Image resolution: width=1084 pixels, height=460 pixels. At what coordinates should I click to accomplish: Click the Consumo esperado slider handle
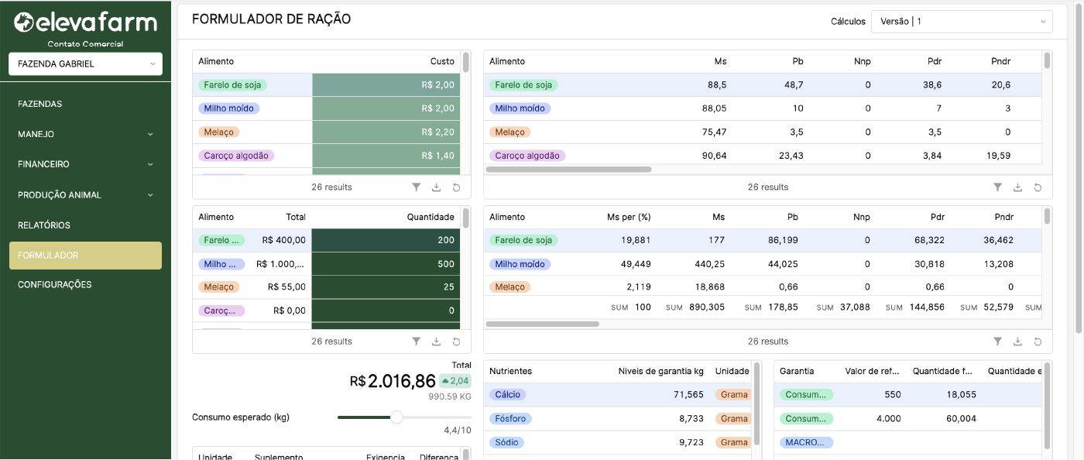(x=396, y=417)
